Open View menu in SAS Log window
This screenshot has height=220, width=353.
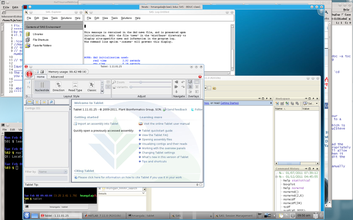[x=105, y=18]
